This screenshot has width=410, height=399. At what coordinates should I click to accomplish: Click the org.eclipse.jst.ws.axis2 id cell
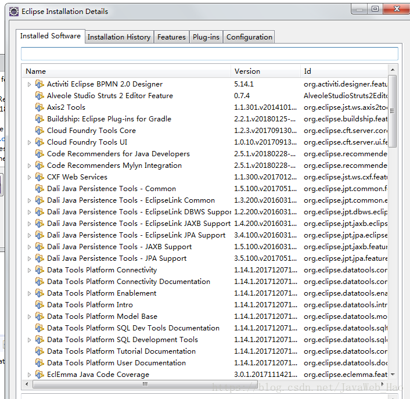tap(346, 107)
